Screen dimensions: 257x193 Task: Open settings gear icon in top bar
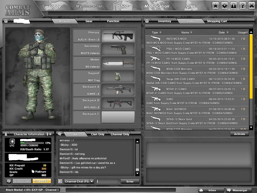point(225,6)
